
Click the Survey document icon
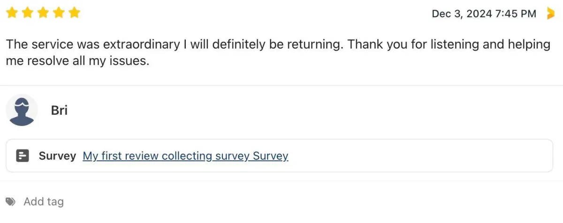click(23, 156)
